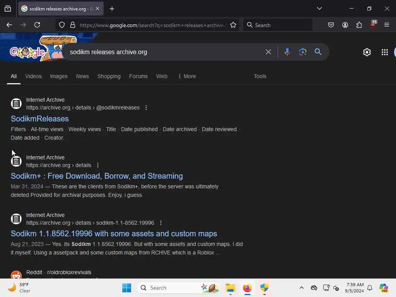The image size is (396, 297).
Task: Open options for @sodikmreleases result
Action: click(x=146, y=108)
